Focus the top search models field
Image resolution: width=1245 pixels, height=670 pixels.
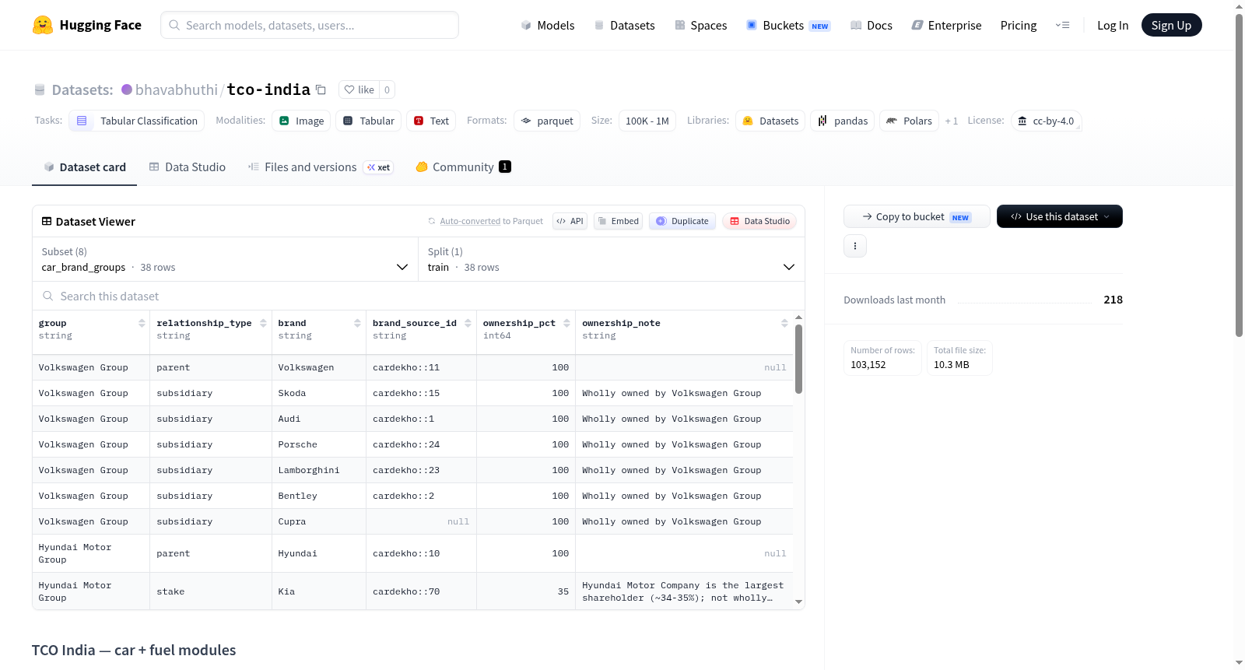click(310, 25)
